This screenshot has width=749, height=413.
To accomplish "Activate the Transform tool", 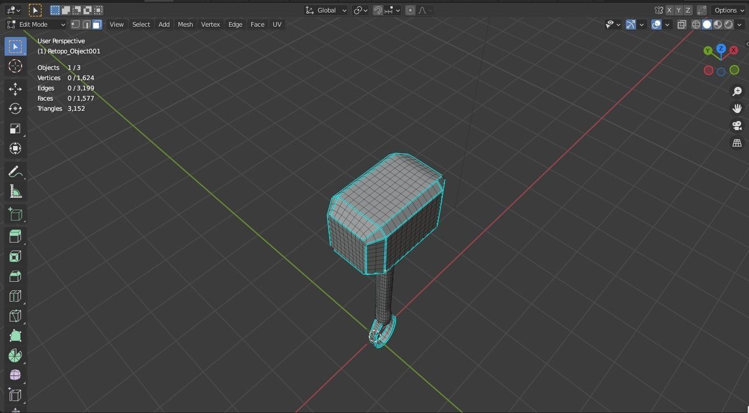I will tap(15, 148).
